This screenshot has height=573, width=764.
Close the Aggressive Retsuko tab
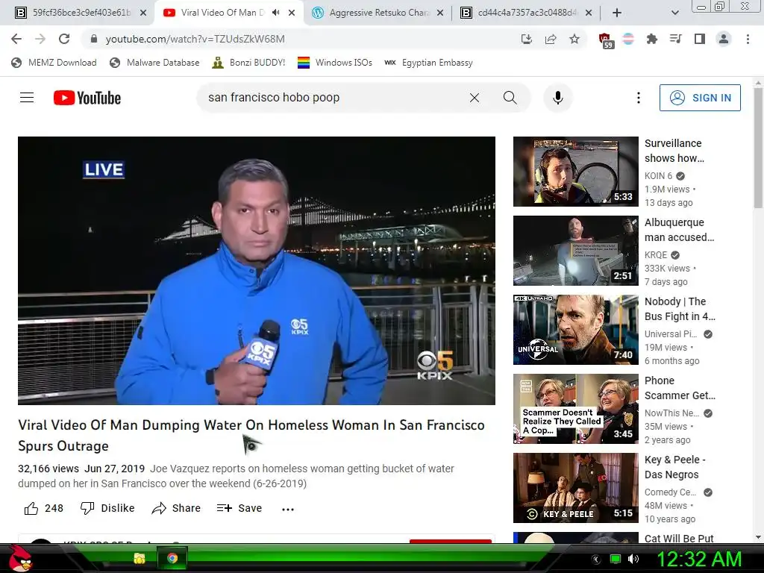[x=440, y=13]
